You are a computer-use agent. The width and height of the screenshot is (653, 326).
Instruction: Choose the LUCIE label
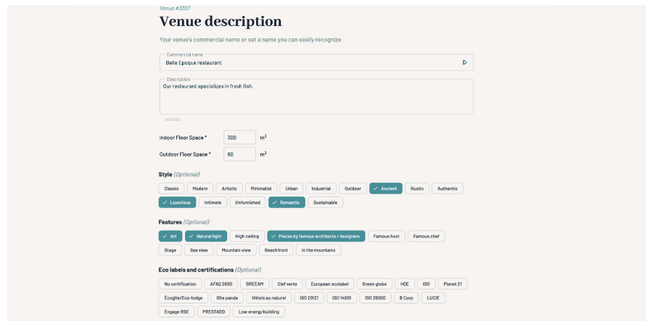click(433, 298)
